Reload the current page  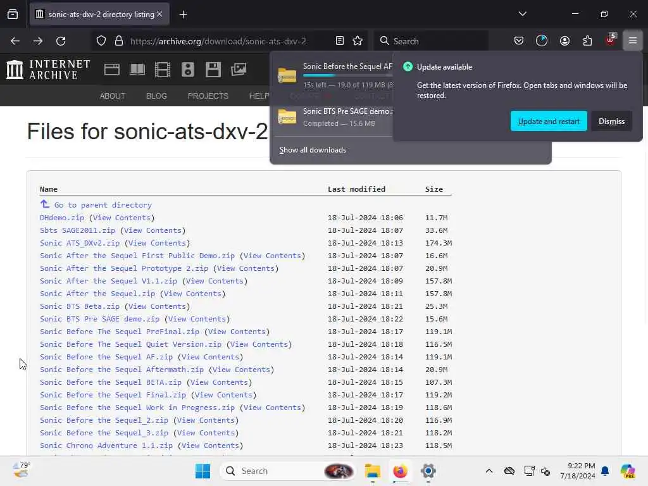tap(61, 41)
